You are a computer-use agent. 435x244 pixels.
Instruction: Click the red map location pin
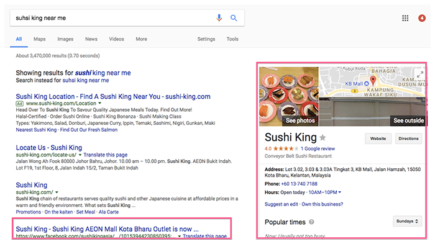[x=373, y=81]
